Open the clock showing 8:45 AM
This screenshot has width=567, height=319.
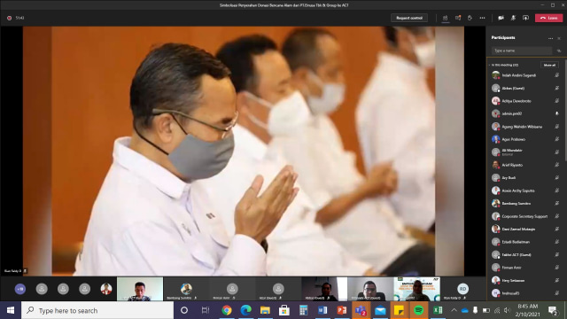(528, 310)
